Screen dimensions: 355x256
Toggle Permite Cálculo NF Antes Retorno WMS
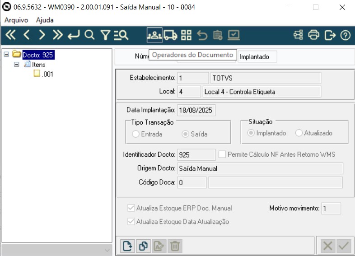[x=222, y=154]
